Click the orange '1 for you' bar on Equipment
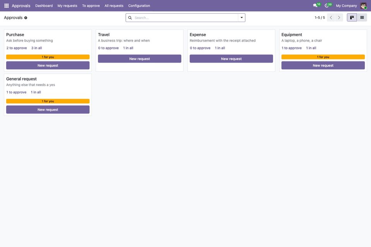Screen dimensions: 371x247 pyautogui.click(x=323, y=57)
